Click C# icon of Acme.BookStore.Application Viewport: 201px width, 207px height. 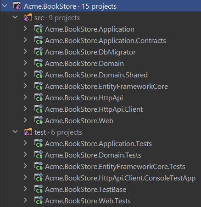(39, 29)
